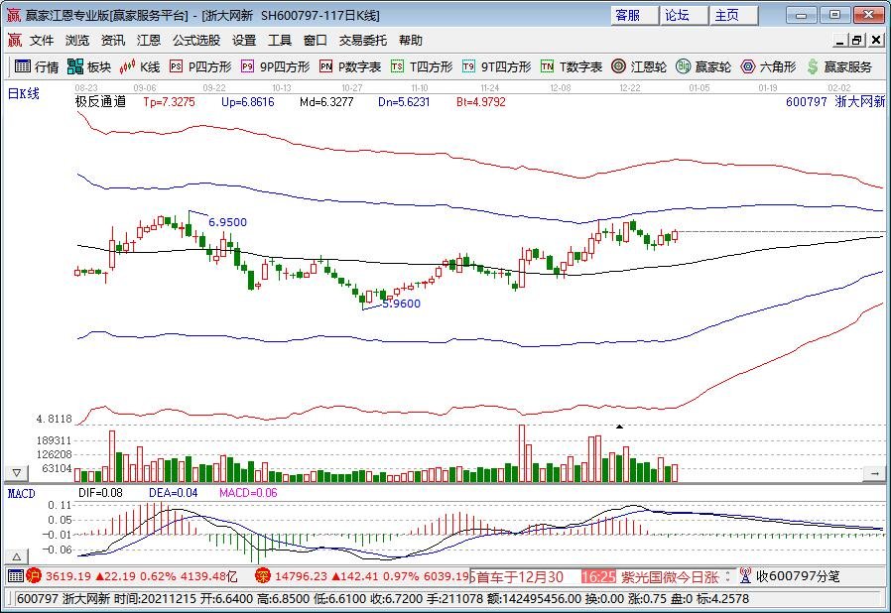Click the scrolling news ticker 紫光国微今日涨
This screenshot has height=613, width=891.
tap(670, 577)
